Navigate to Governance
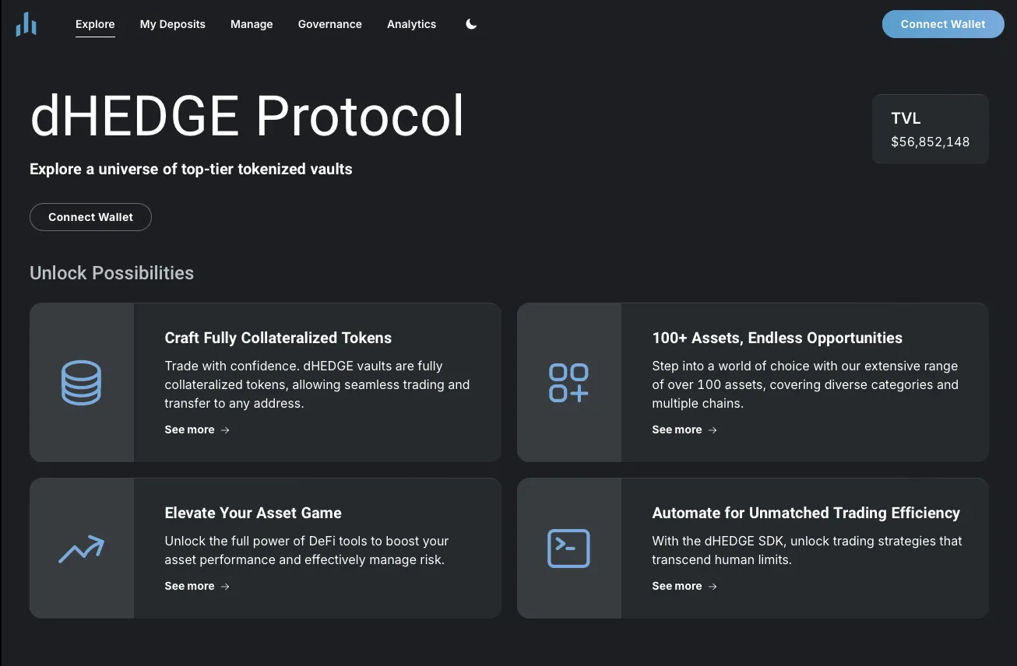 tap(329, 24)
